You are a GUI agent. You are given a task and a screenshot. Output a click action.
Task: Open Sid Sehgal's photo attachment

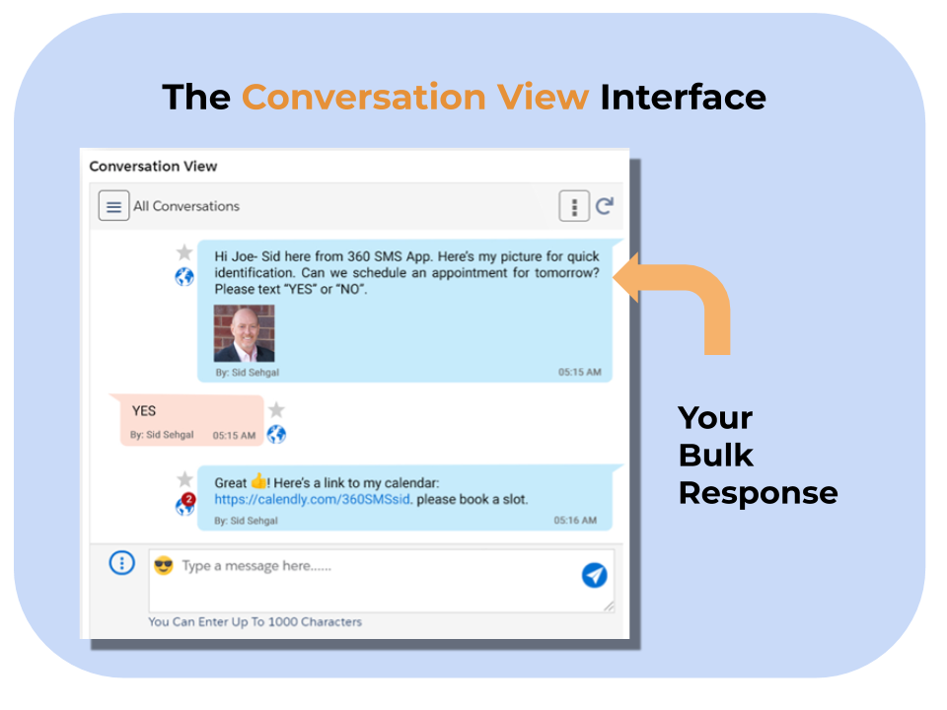point(244,333)
